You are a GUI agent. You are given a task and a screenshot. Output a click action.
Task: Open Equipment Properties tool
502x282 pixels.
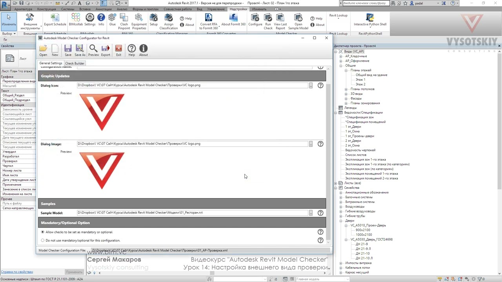click(x=139, y=22)
